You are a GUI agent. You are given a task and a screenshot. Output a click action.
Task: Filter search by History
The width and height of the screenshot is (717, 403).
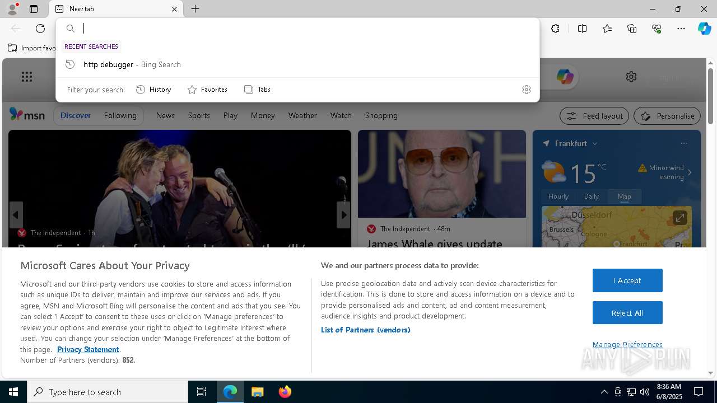153,90
